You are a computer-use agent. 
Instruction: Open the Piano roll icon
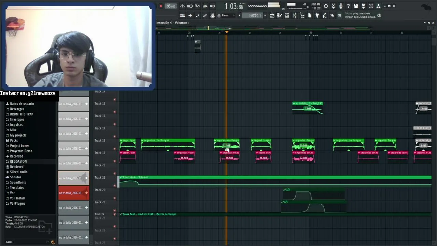[280, 15]
